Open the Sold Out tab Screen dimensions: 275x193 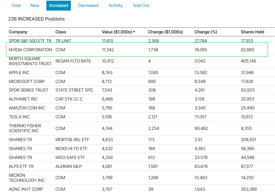pyautogui.click(x=141, y=6)
